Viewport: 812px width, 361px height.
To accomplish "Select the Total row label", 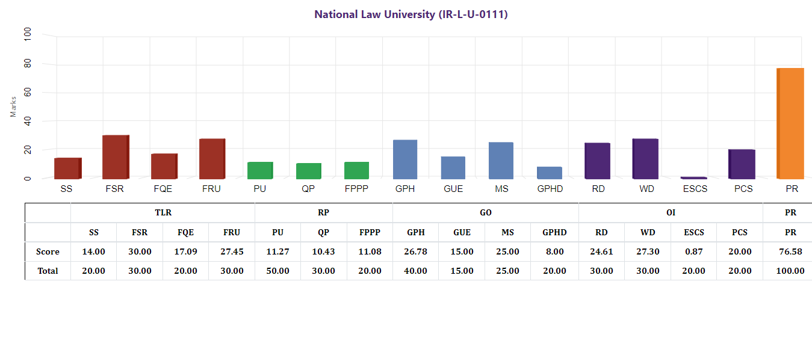I will point(48,271).
